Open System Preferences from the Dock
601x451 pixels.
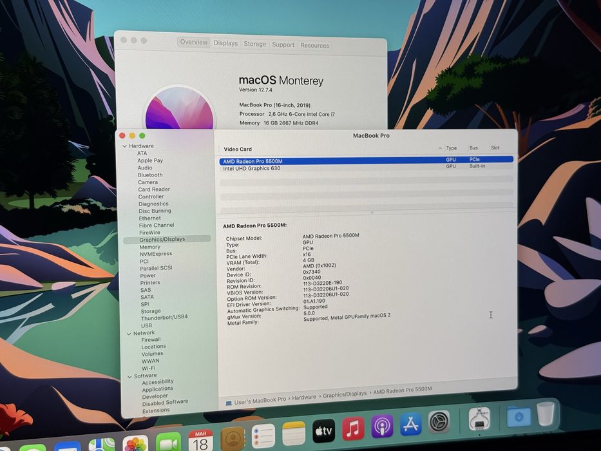(x=439, y=422)
